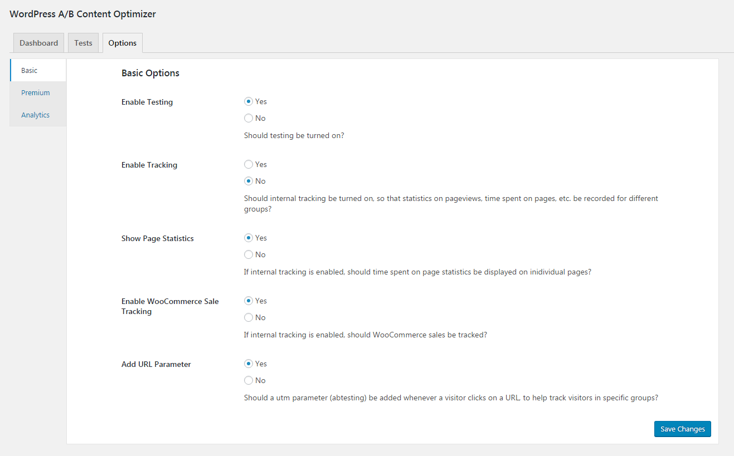Select No for WooCommerce Sale Tracking

[x=249, y=317]
